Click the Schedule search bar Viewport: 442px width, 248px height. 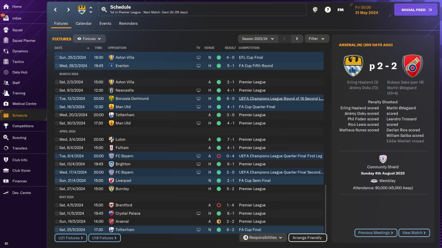(202, 10)
